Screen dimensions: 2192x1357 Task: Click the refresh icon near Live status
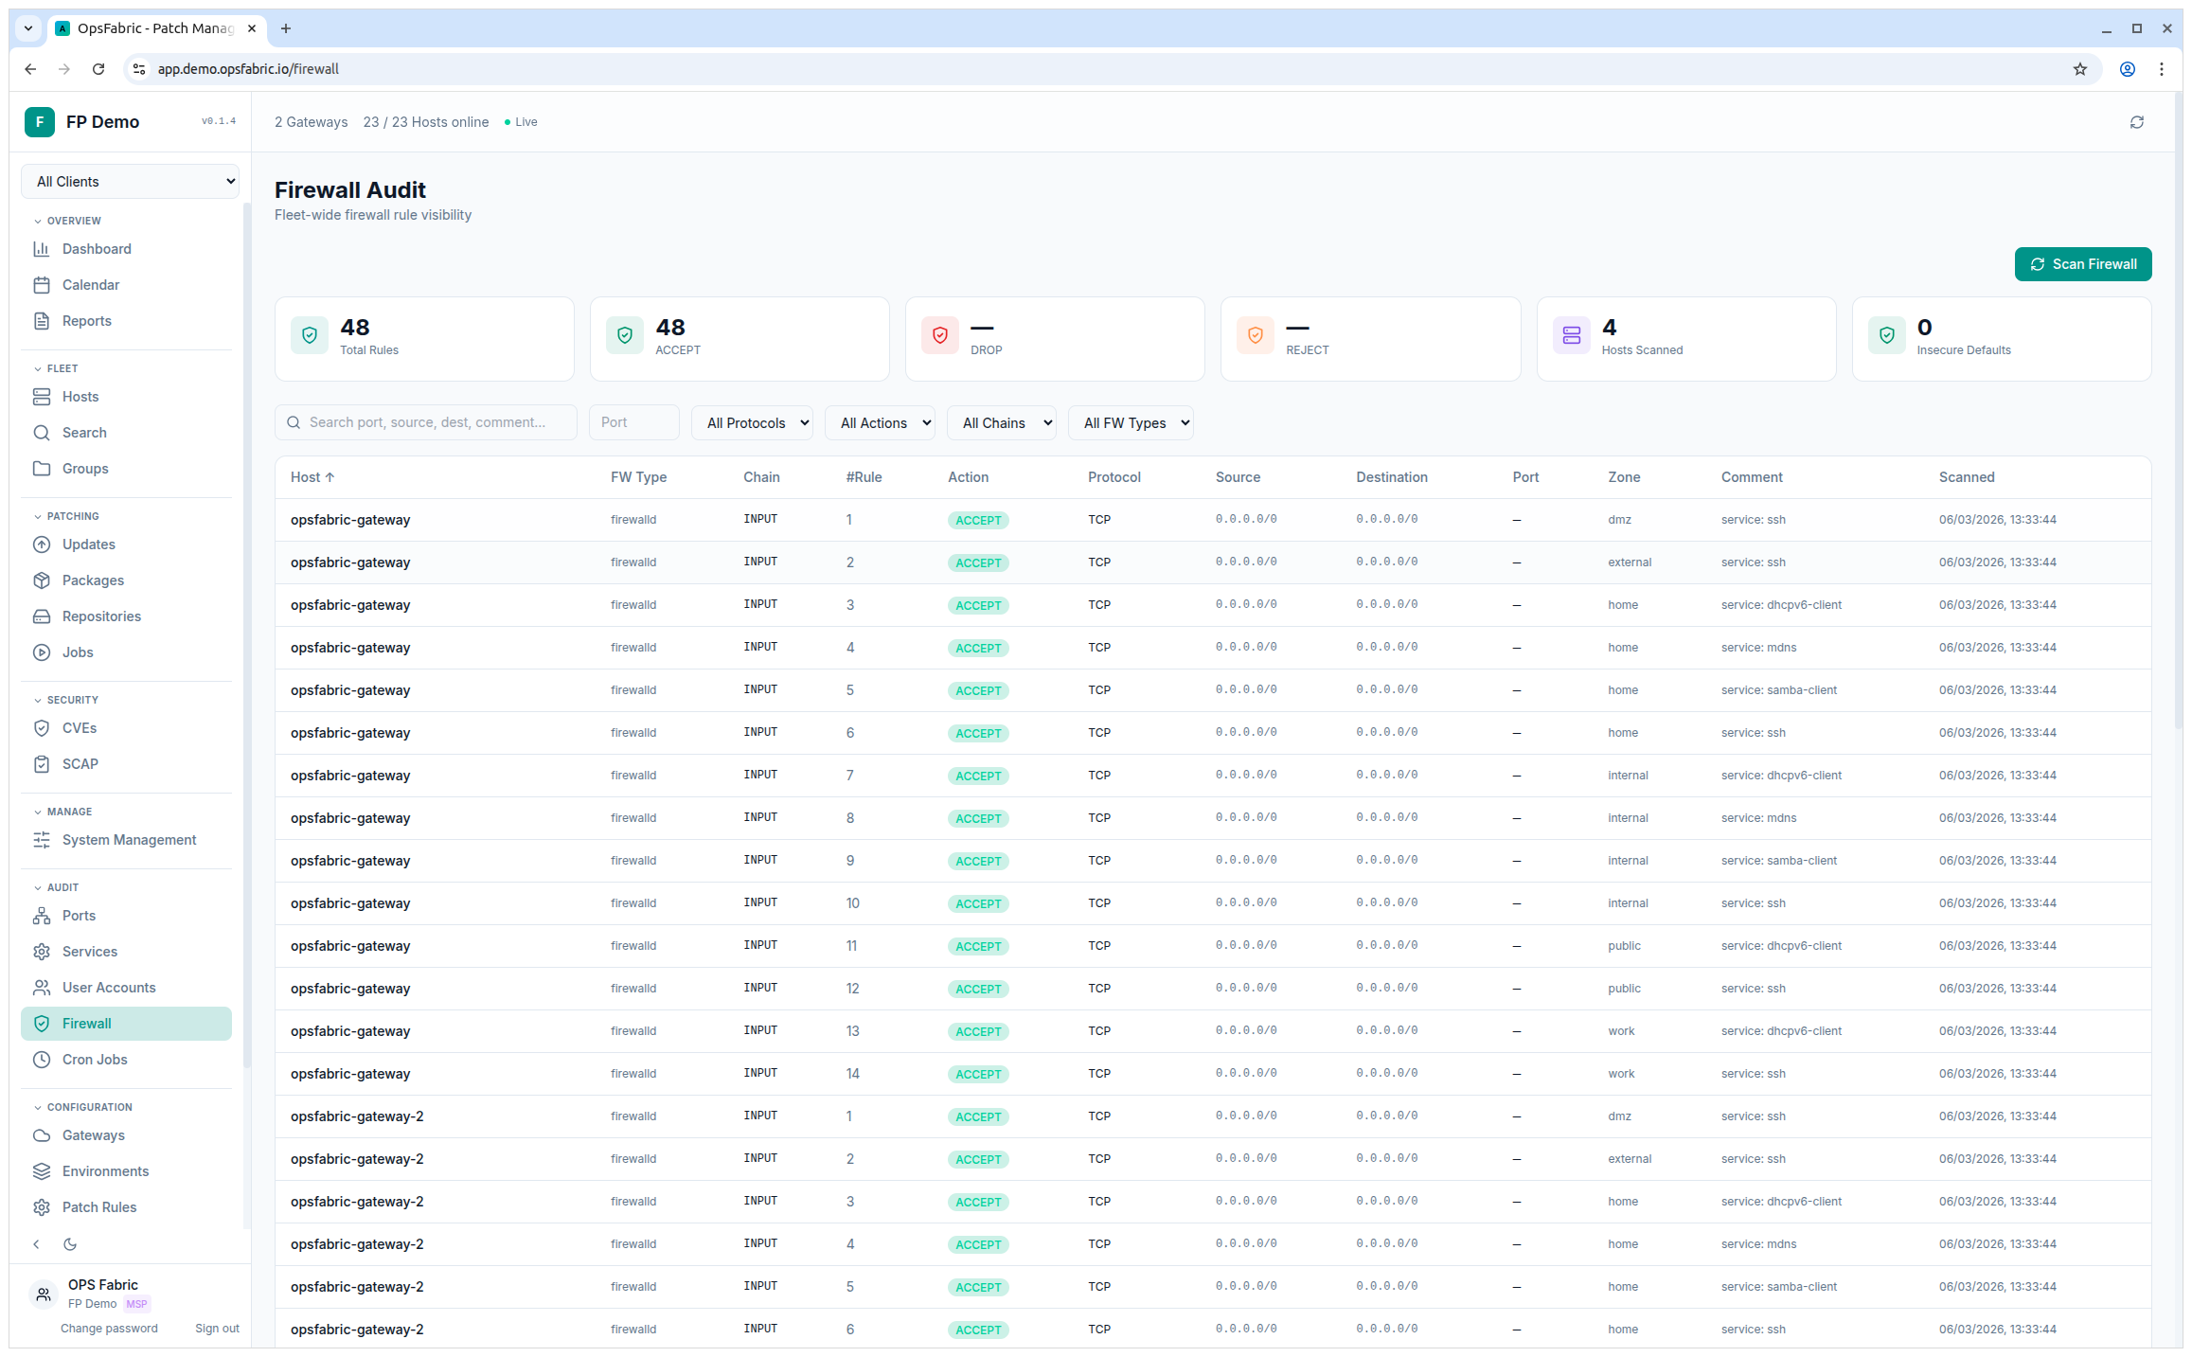coord(2137,121)
